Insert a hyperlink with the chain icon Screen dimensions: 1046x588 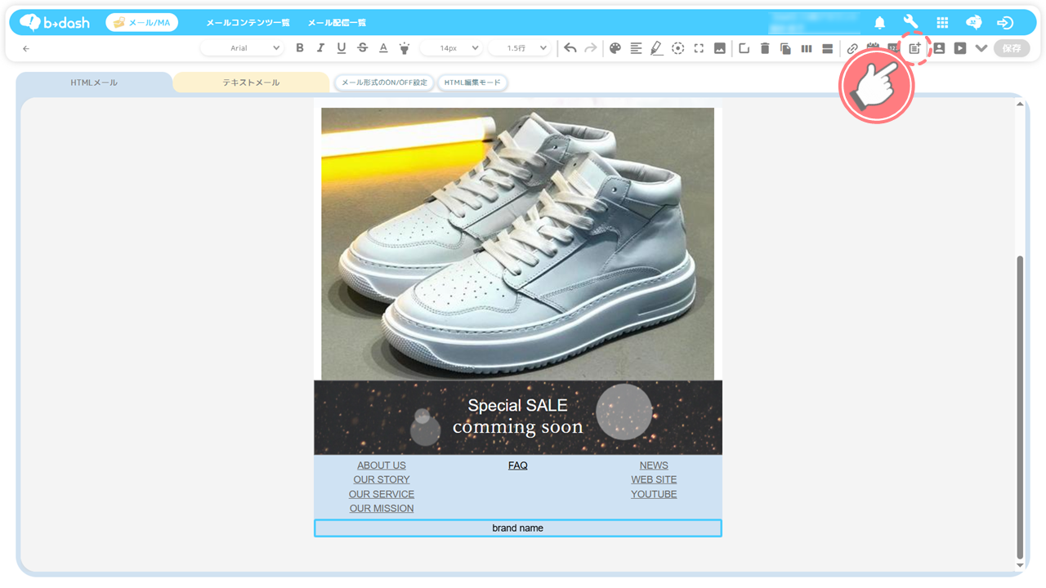852,49
